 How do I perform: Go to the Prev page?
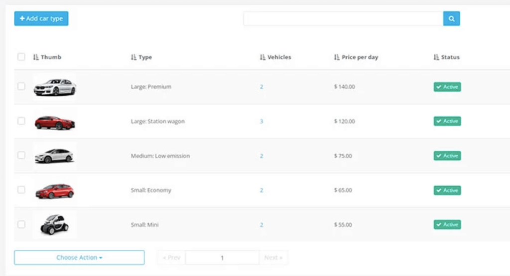coord(171,258)
